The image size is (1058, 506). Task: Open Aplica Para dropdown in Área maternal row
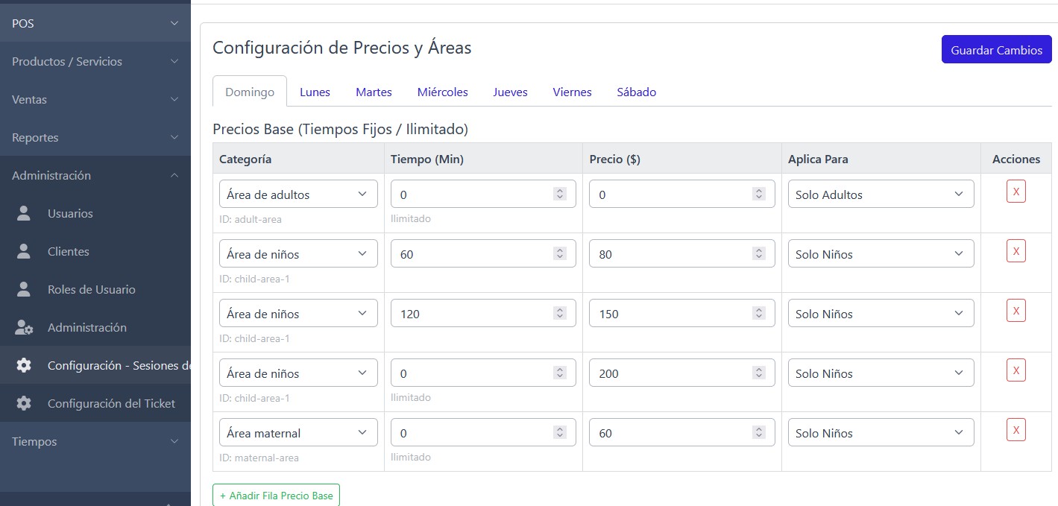point(881,432)
